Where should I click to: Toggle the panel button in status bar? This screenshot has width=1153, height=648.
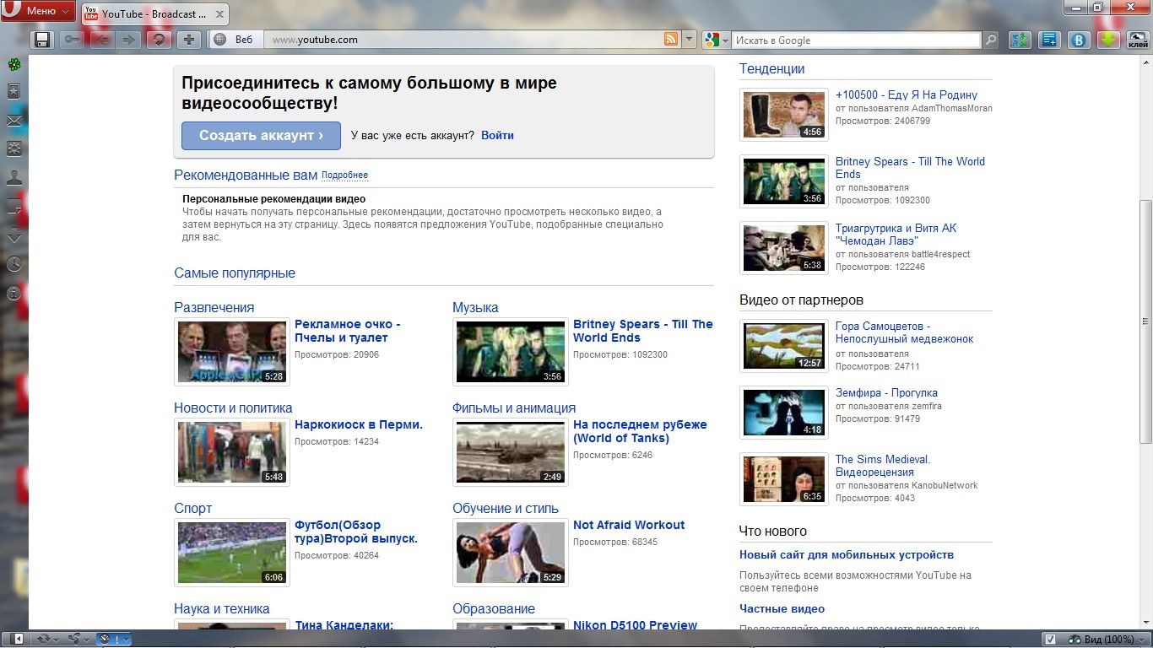18,639
